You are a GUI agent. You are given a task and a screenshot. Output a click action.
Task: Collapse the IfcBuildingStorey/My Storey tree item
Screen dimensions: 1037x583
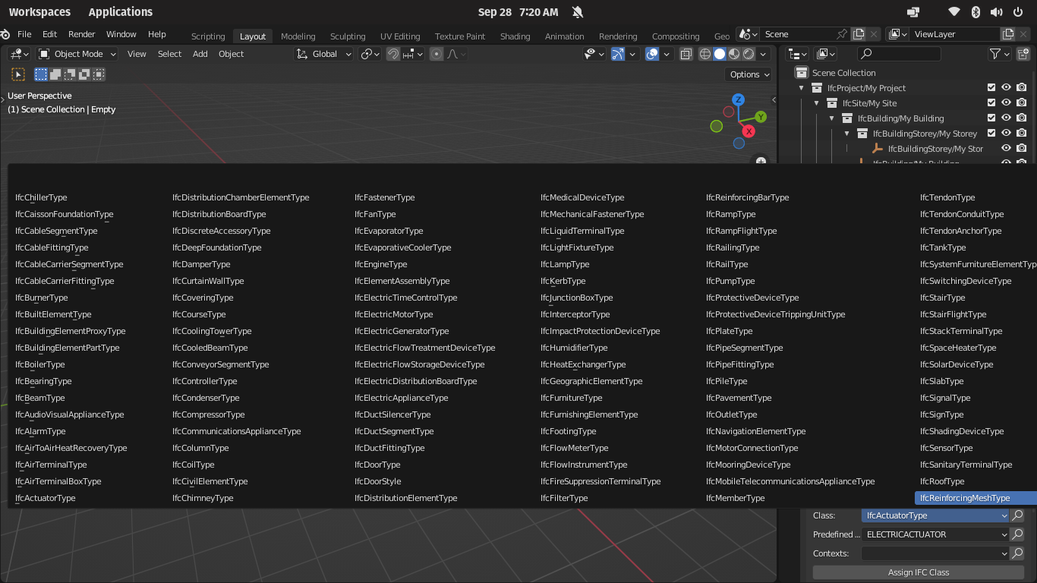point(846,133)
